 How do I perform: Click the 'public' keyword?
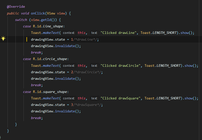coord(13,13)
